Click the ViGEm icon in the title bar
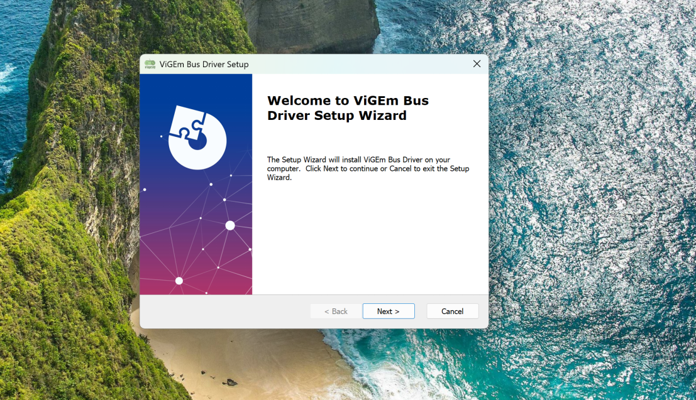The width and height of the screenshot is (696, 400). pyautogui.click(x=150, y=64)
